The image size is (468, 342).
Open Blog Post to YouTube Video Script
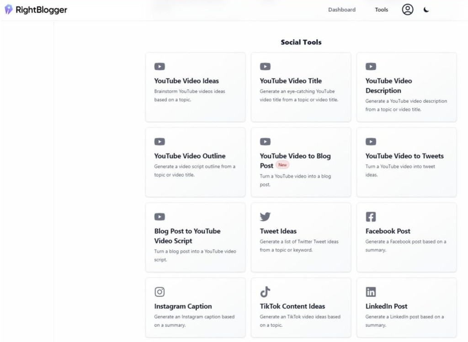pyautogui.click(x=187, y=236)
